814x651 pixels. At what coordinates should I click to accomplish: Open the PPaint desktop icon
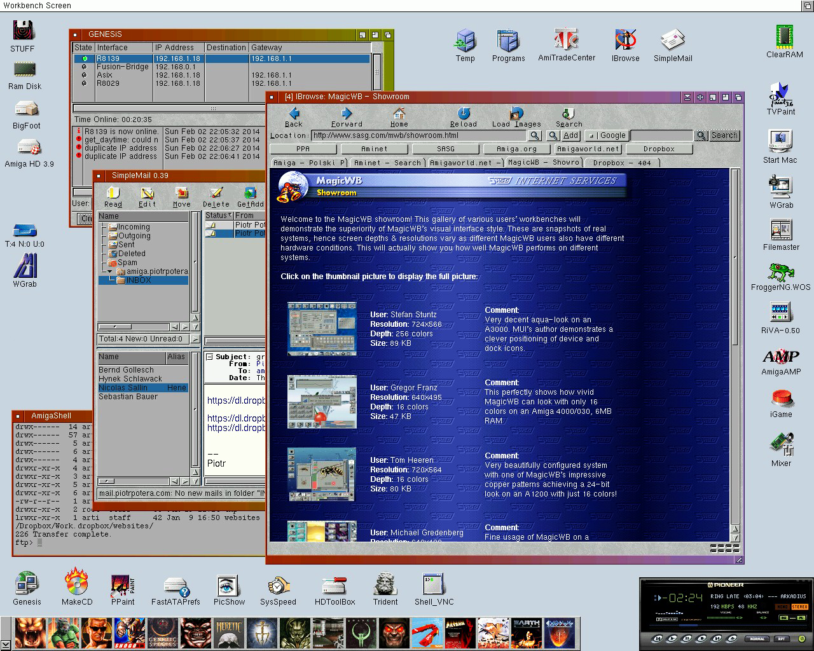click(x=123, y=589)
